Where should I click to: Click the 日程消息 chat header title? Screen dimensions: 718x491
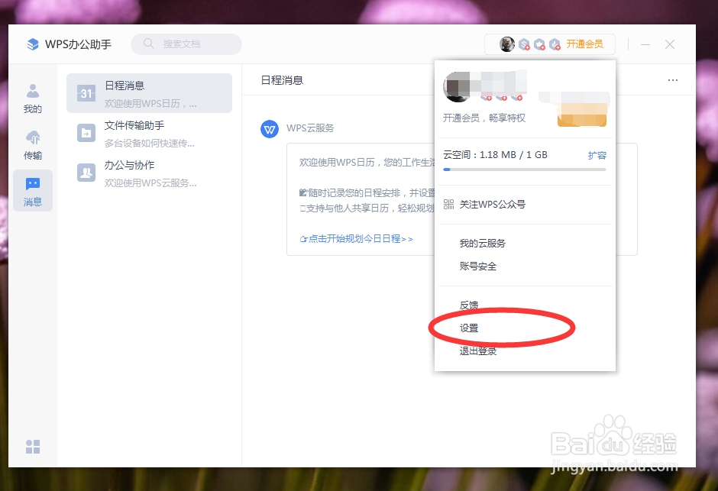[282, 80]
